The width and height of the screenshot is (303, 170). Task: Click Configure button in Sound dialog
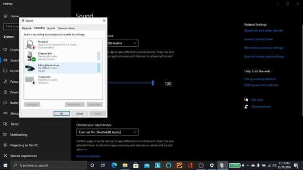[32, 104]
